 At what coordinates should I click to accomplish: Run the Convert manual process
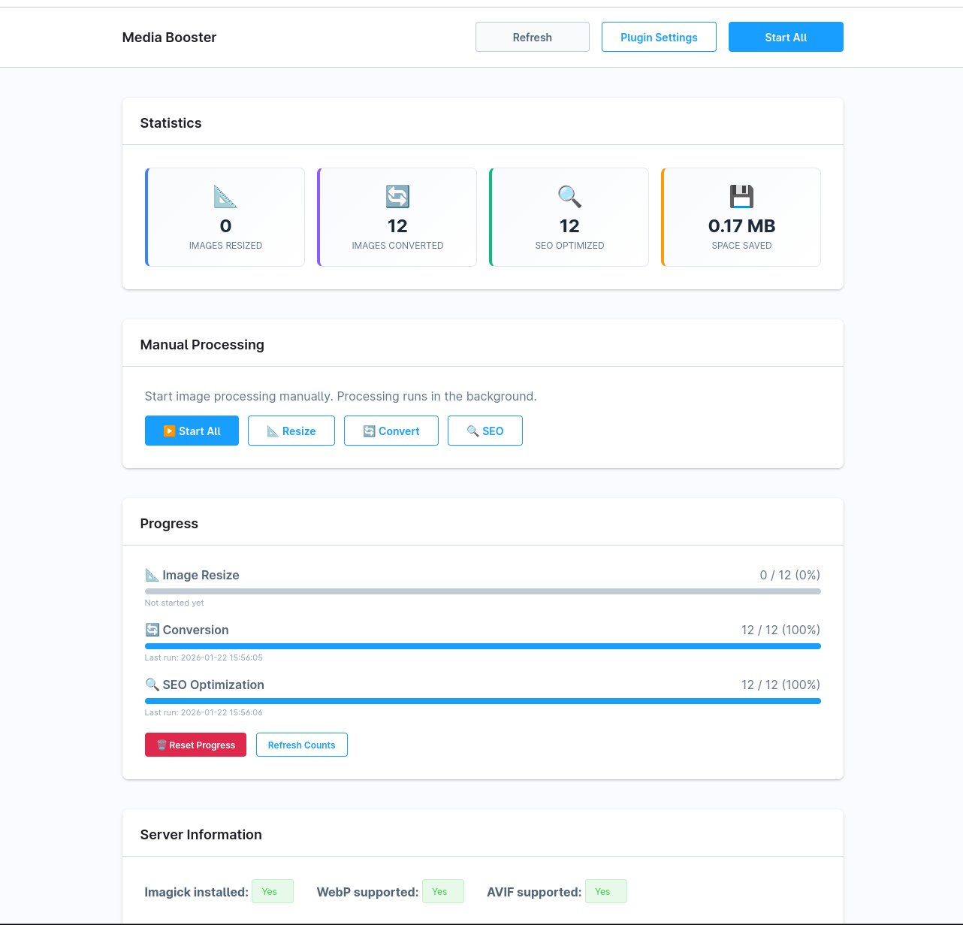(x=391, y=431)
